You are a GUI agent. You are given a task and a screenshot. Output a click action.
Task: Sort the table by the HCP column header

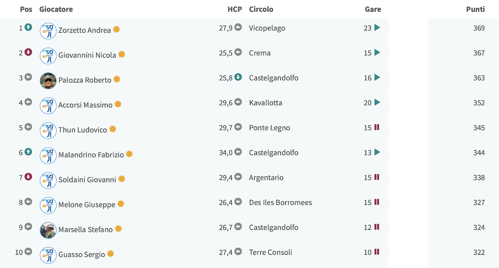pyautogui.click(x=235, y=9)
